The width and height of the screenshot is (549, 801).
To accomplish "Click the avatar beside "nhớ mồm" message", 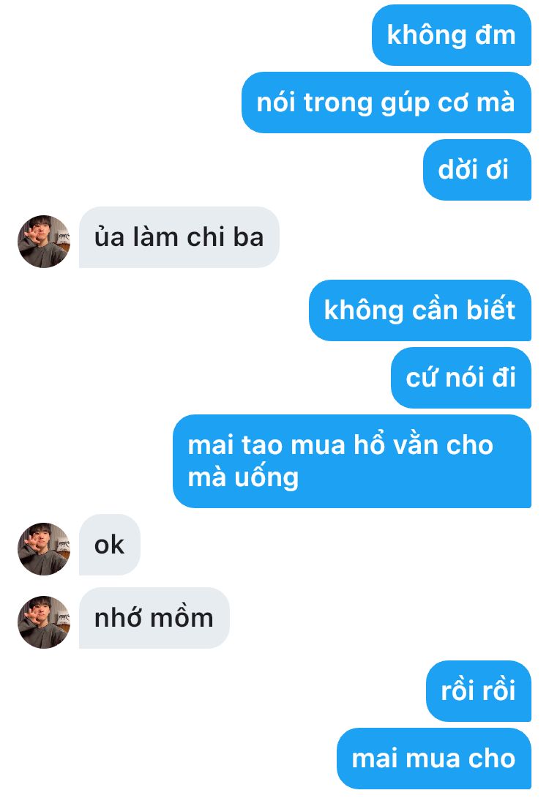I will (44, 622).
